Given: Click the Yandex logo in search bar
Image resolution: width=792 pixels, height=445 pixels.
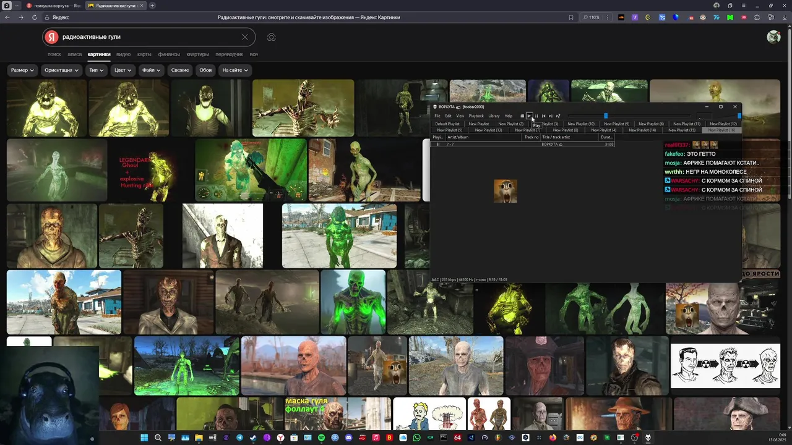Looking at the screenshot, I should coord(52,37).
